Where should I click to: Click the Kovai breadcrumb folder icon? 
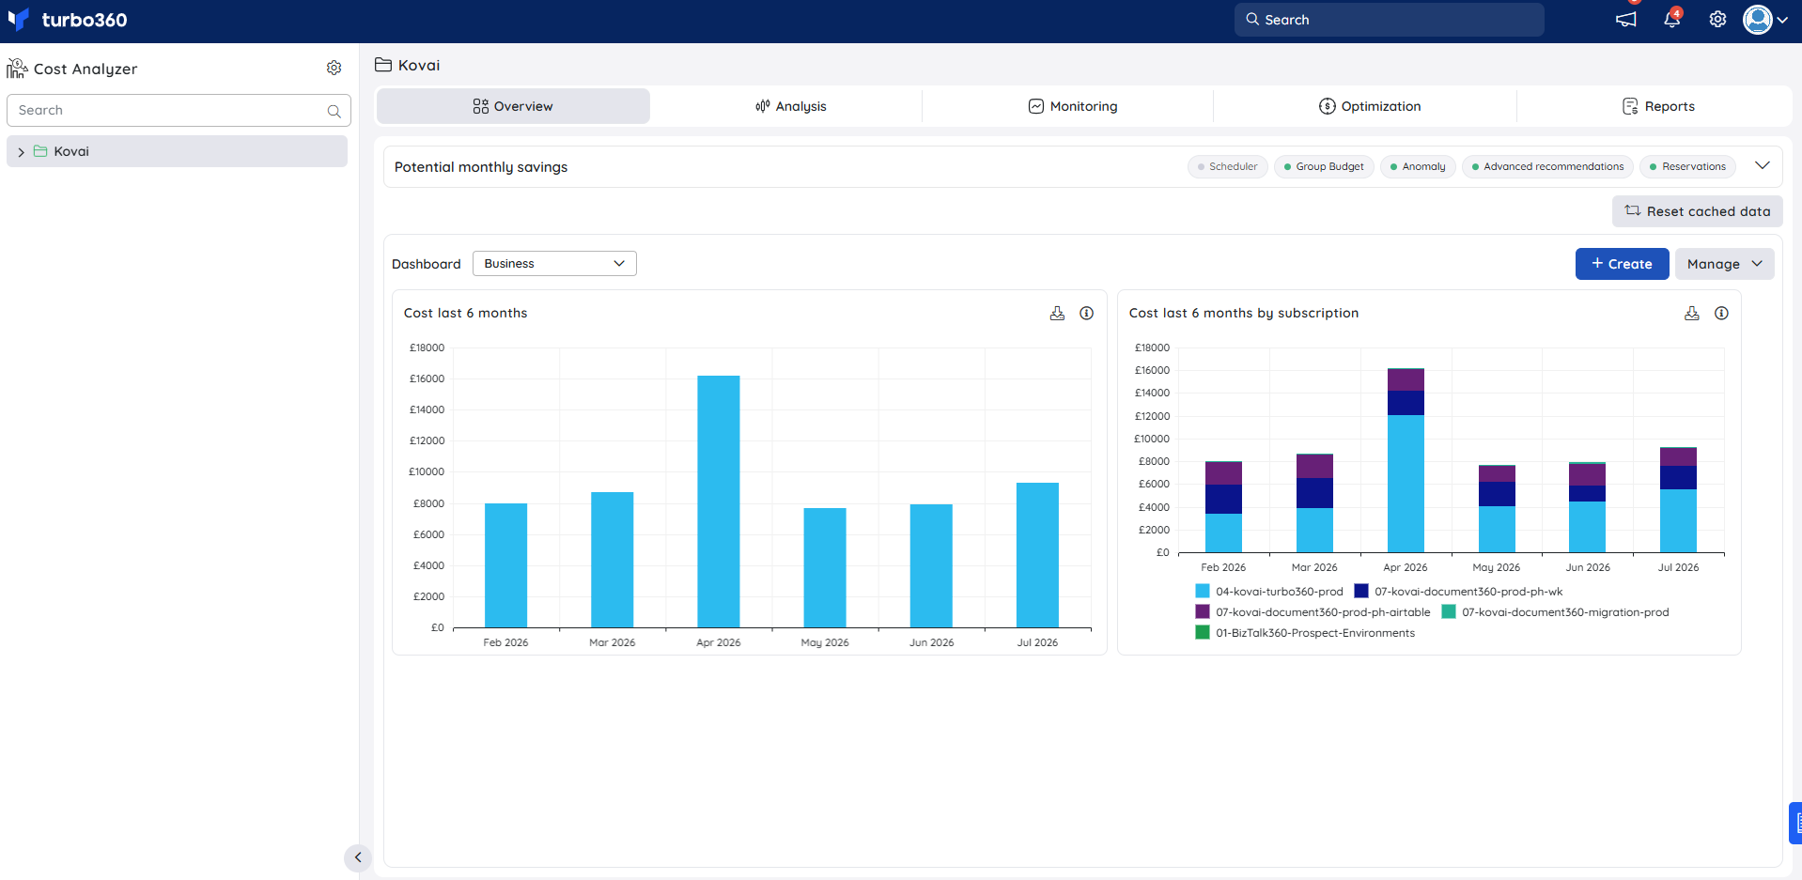383,65
